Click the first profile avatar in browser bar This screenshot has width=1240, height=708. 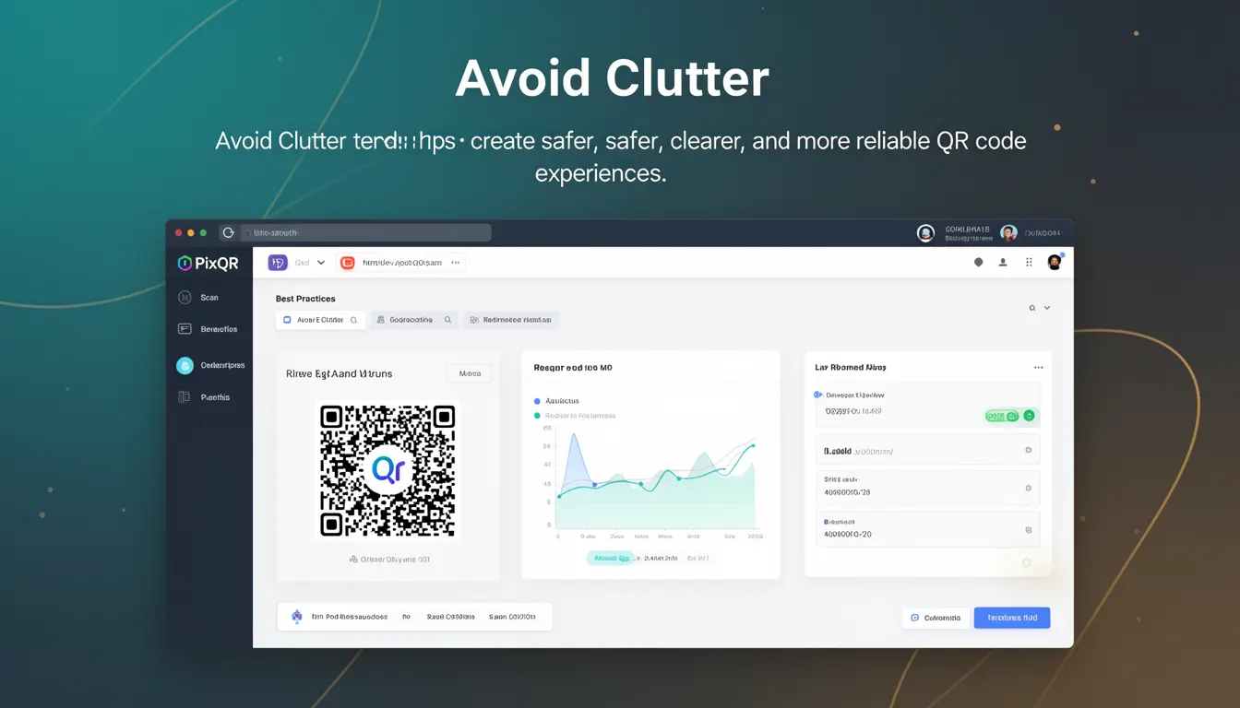pos(925,233)
